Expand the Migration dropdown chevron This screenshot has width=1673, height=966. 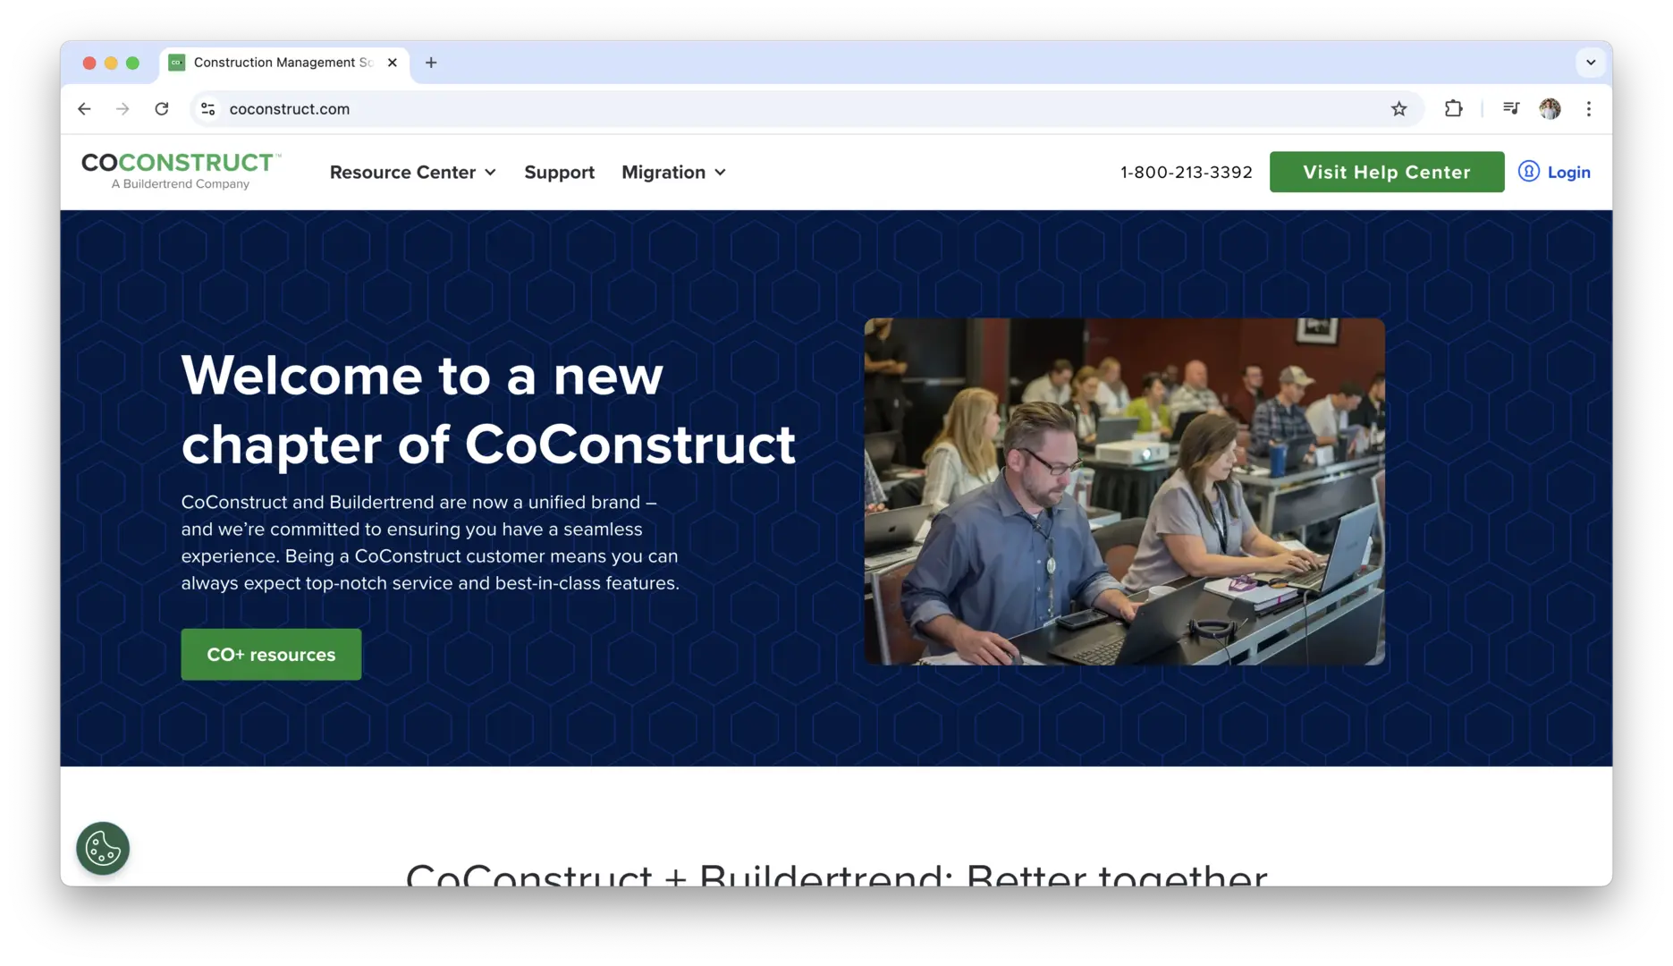click(720, 173)
